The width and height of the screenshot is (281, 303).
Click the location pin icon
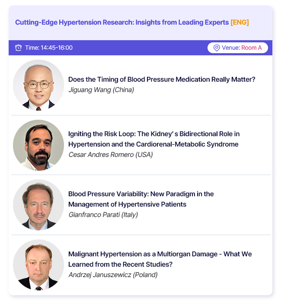pyautogui.click(x=217, y=48)
